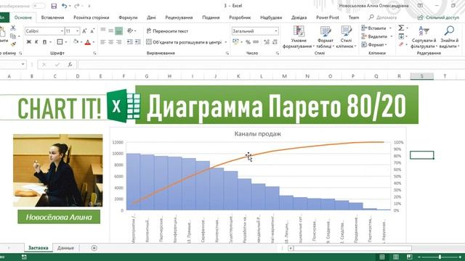Switch to the Данные sheet tab
Screen dimensions: 465x261
pyautogui.click(x=65, y=248)
